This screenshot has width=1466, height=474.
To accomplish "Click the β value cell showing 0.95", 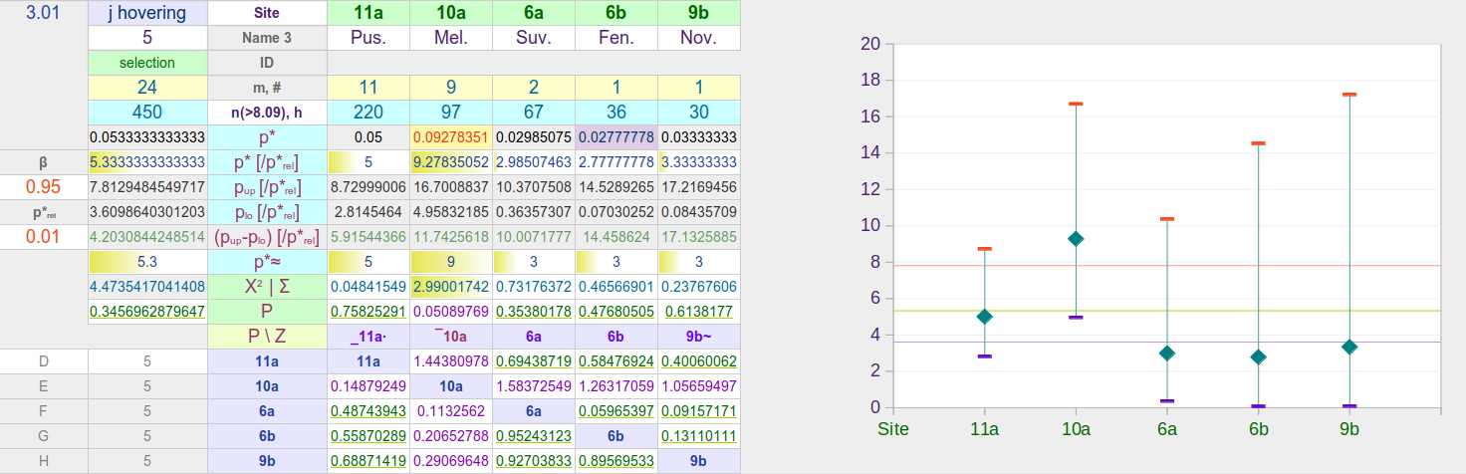I will pos(44,187).
